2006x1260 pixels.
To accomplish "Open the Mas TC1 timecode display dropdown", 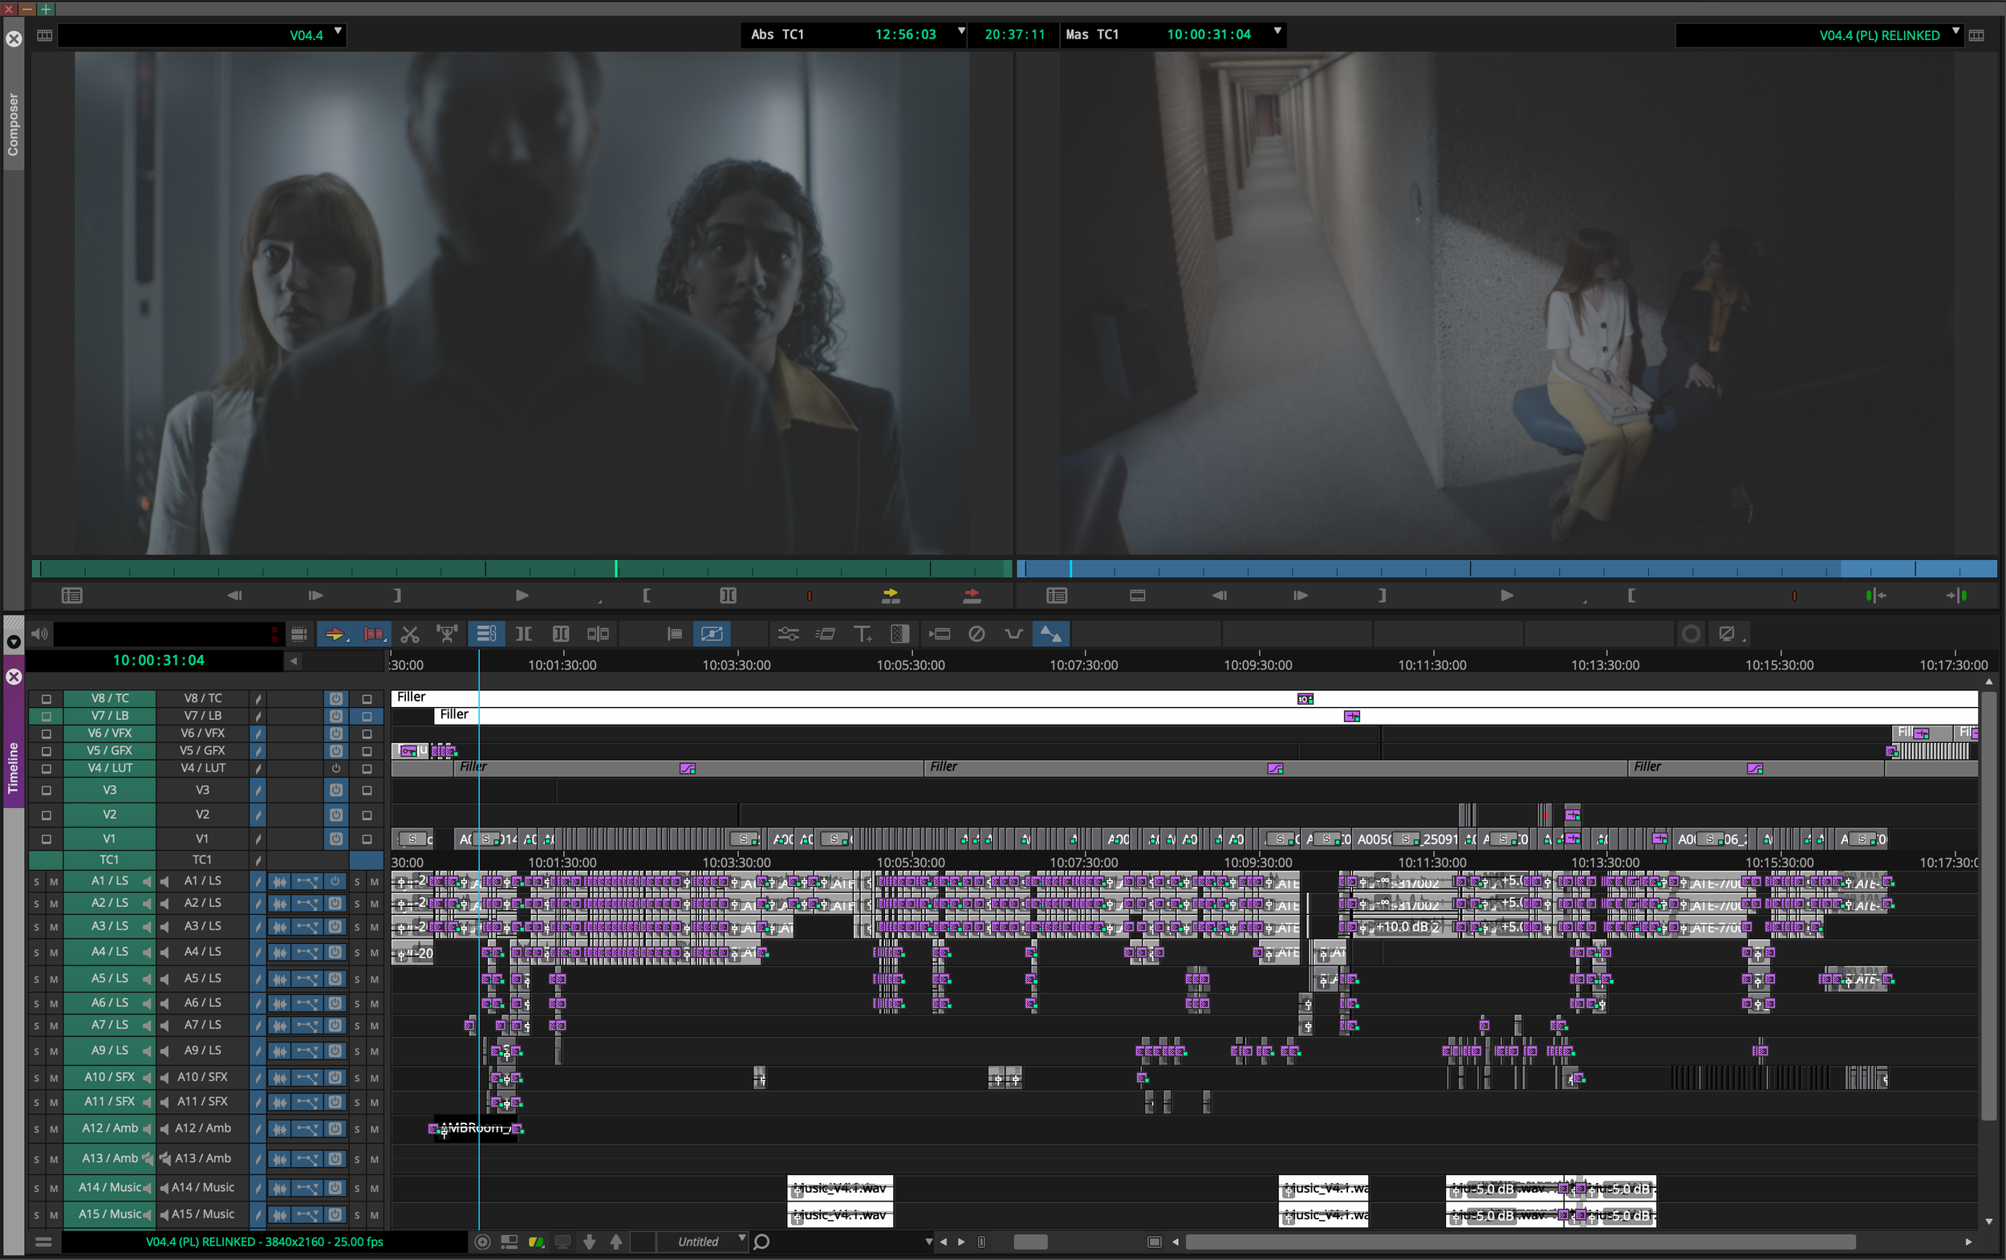I will 1277,32.
